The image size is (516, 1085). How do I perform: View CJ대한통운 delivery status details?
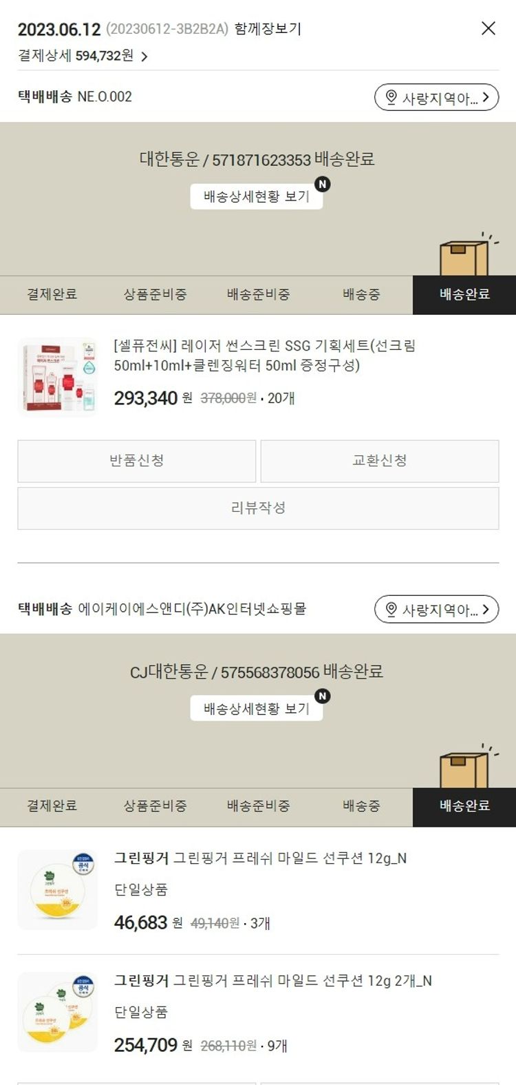(257, 709)
